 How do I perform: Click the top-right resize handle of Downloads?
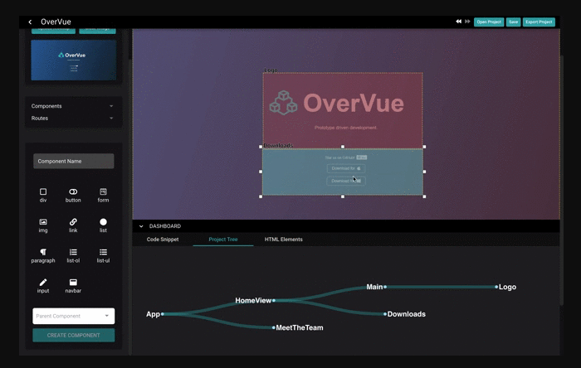tap(424, 147)
